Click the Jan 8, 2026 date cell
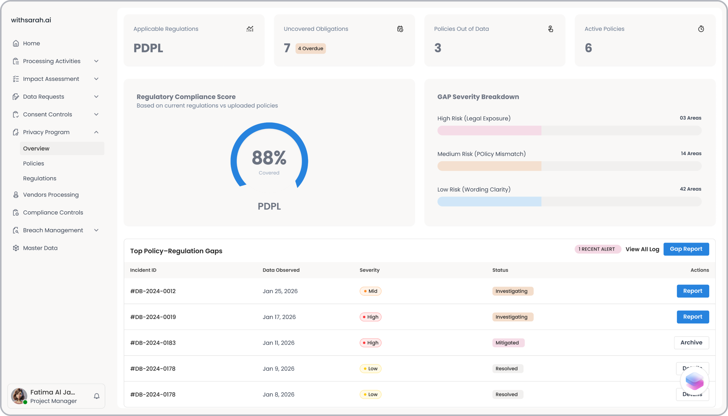 click(x=278, y=395)
